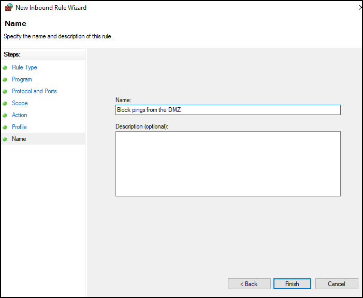Screen dimensions: 363x298
Task: Click the 'Specify the name and description' text
Action: [58, 36]
